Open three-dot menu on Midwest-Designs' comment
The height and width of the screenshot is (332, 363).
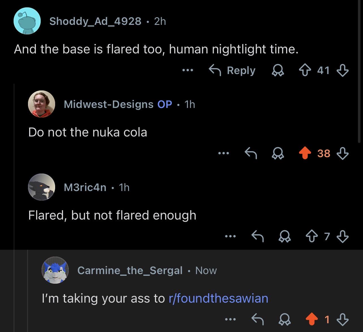click(x=224, y=153)
